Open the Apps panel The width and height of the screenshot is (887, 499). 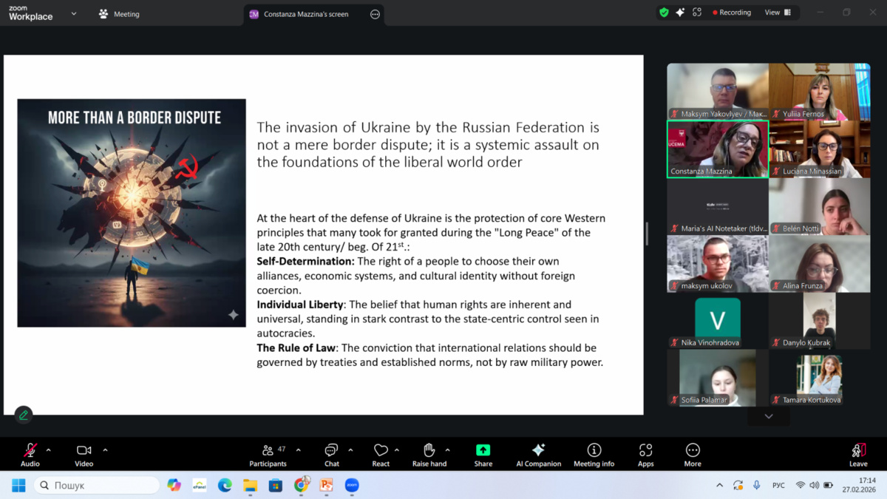coord(645,454)
